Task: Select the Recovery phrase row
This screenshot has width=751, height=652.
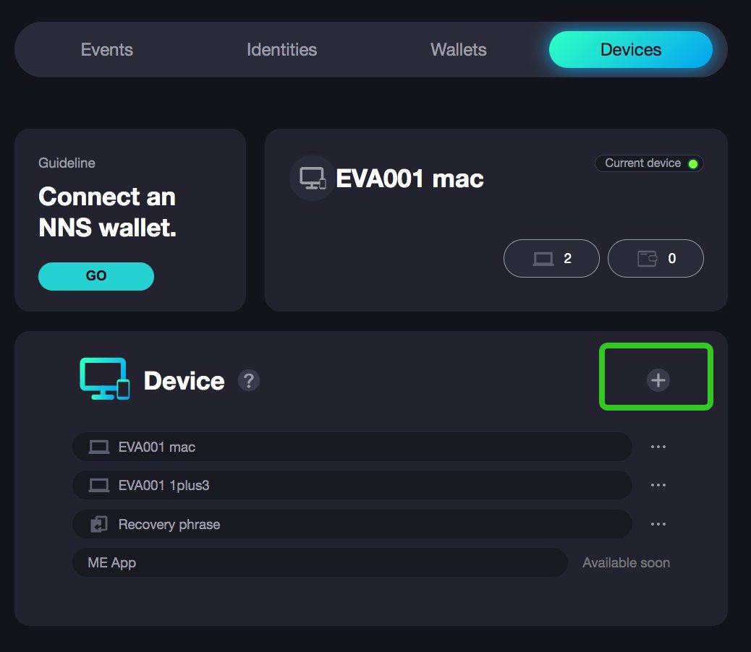Action: (352, 524)
